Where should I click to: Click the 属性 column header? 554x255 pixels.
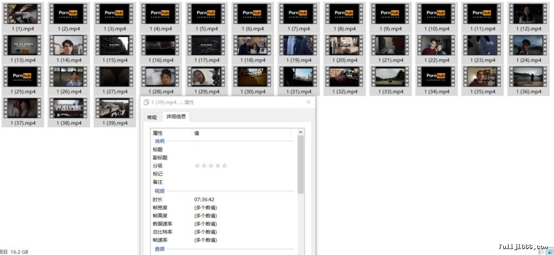pos(172,133)
